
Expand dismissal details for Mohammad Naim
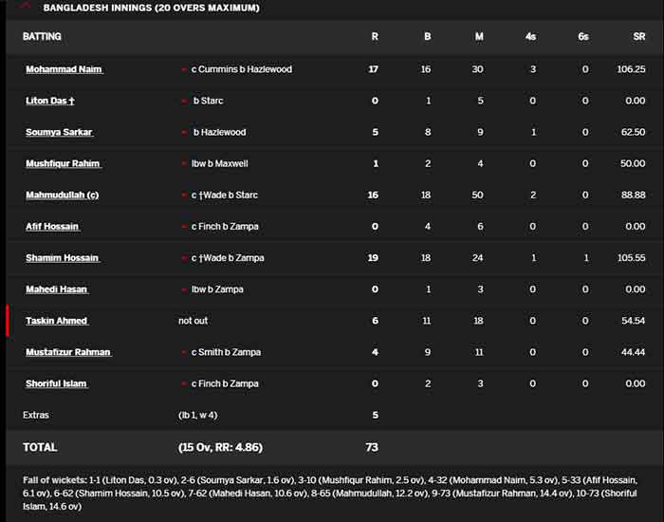pos(184,69)
